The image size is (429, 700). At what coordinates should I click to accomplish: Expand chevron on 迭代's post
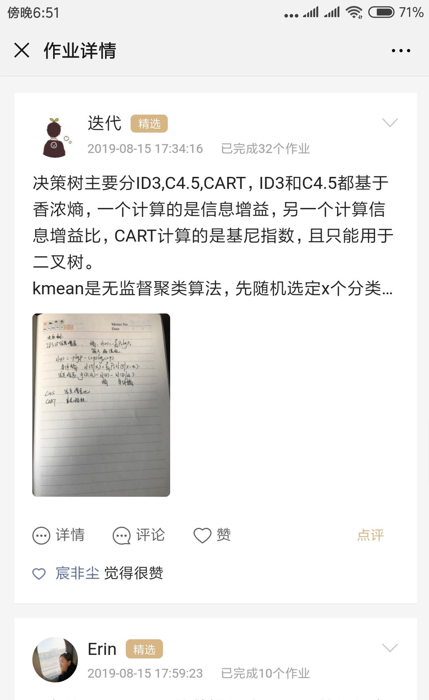(x=390, y=123)
